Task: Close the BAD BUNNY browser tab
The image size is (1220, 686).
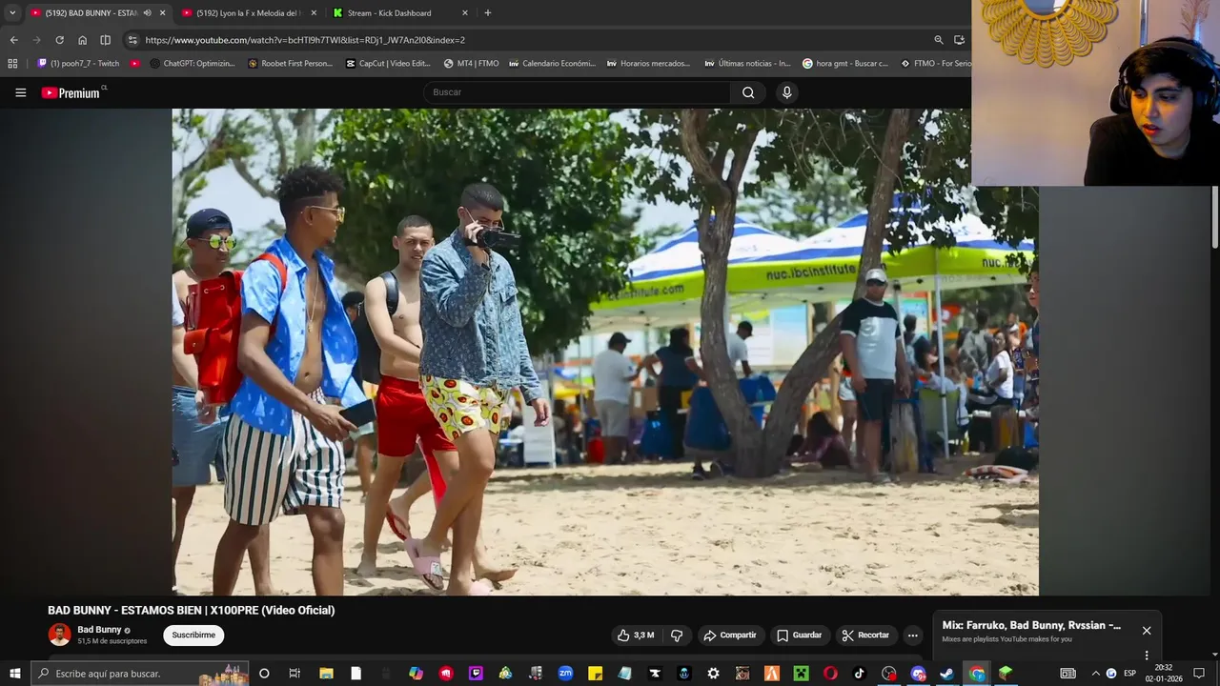Action: (x=162, y=13)
